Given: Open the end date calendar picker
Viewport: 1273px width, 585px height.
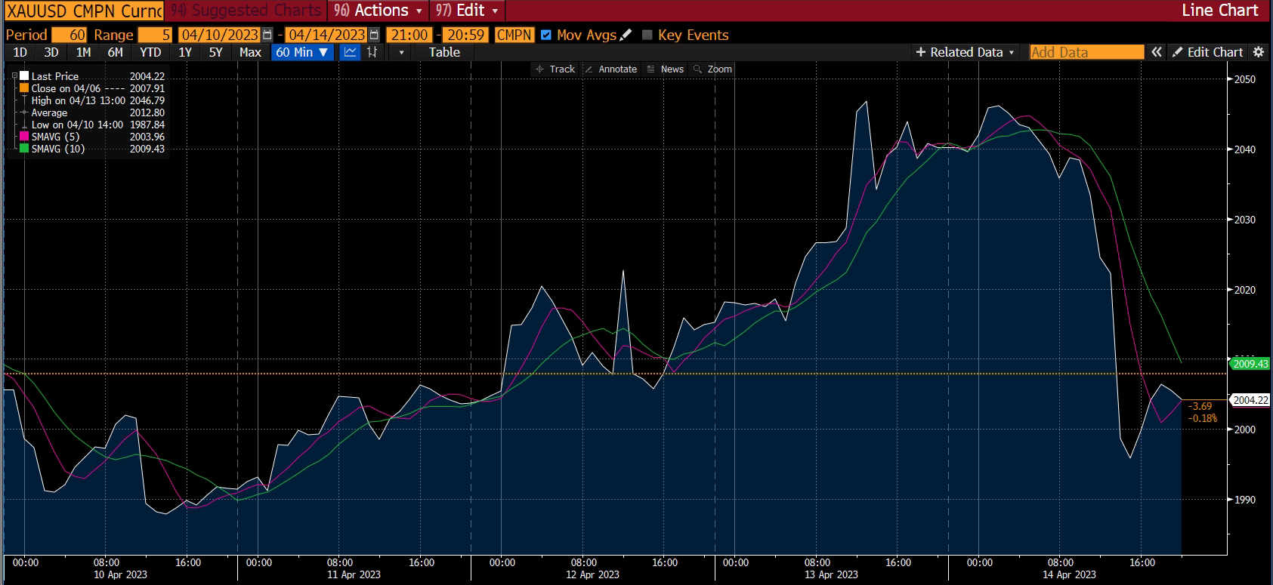Looking at the screenshot, I should pos(374,35).
